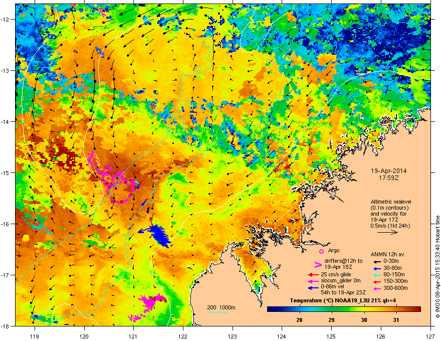Click the magenta drifter loop track near 15°S
Viewport: 441px width, 341px height.
click(114, 178)
